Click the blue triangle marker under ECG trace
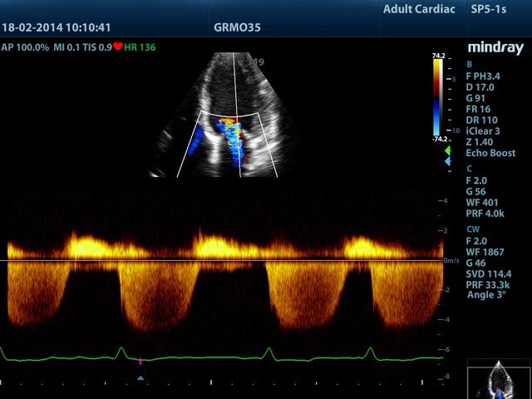 [140, 377]
